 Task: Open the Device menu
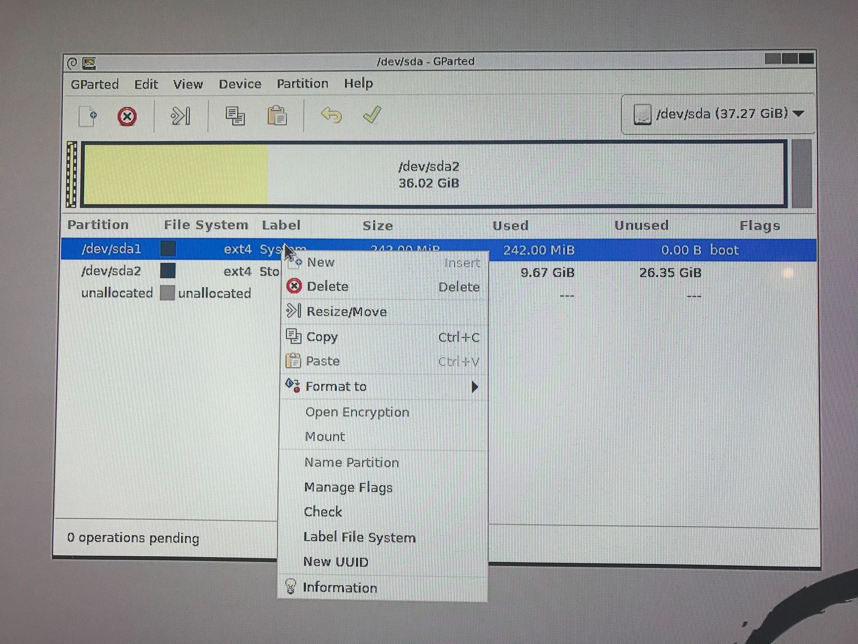point(240,84)
